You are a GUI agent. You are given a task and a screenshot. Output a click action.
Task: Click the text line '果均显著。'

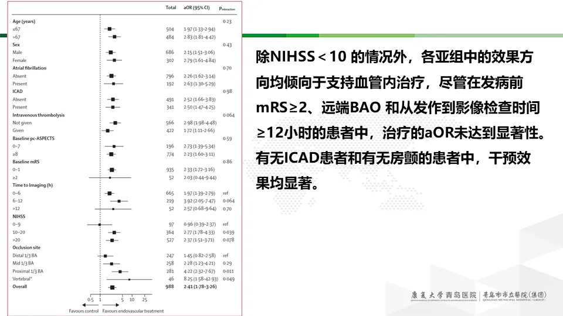(287, 183)
